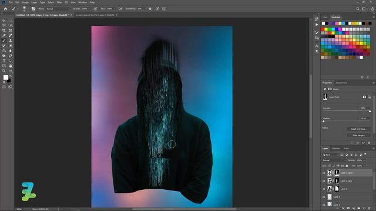Click Add pixel mask button in Properties
376x211 pixels.
[x=364, y=97]
